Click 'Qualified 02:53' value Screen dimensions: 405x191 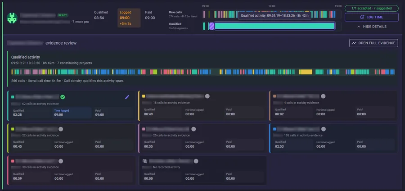coord(293,145)
